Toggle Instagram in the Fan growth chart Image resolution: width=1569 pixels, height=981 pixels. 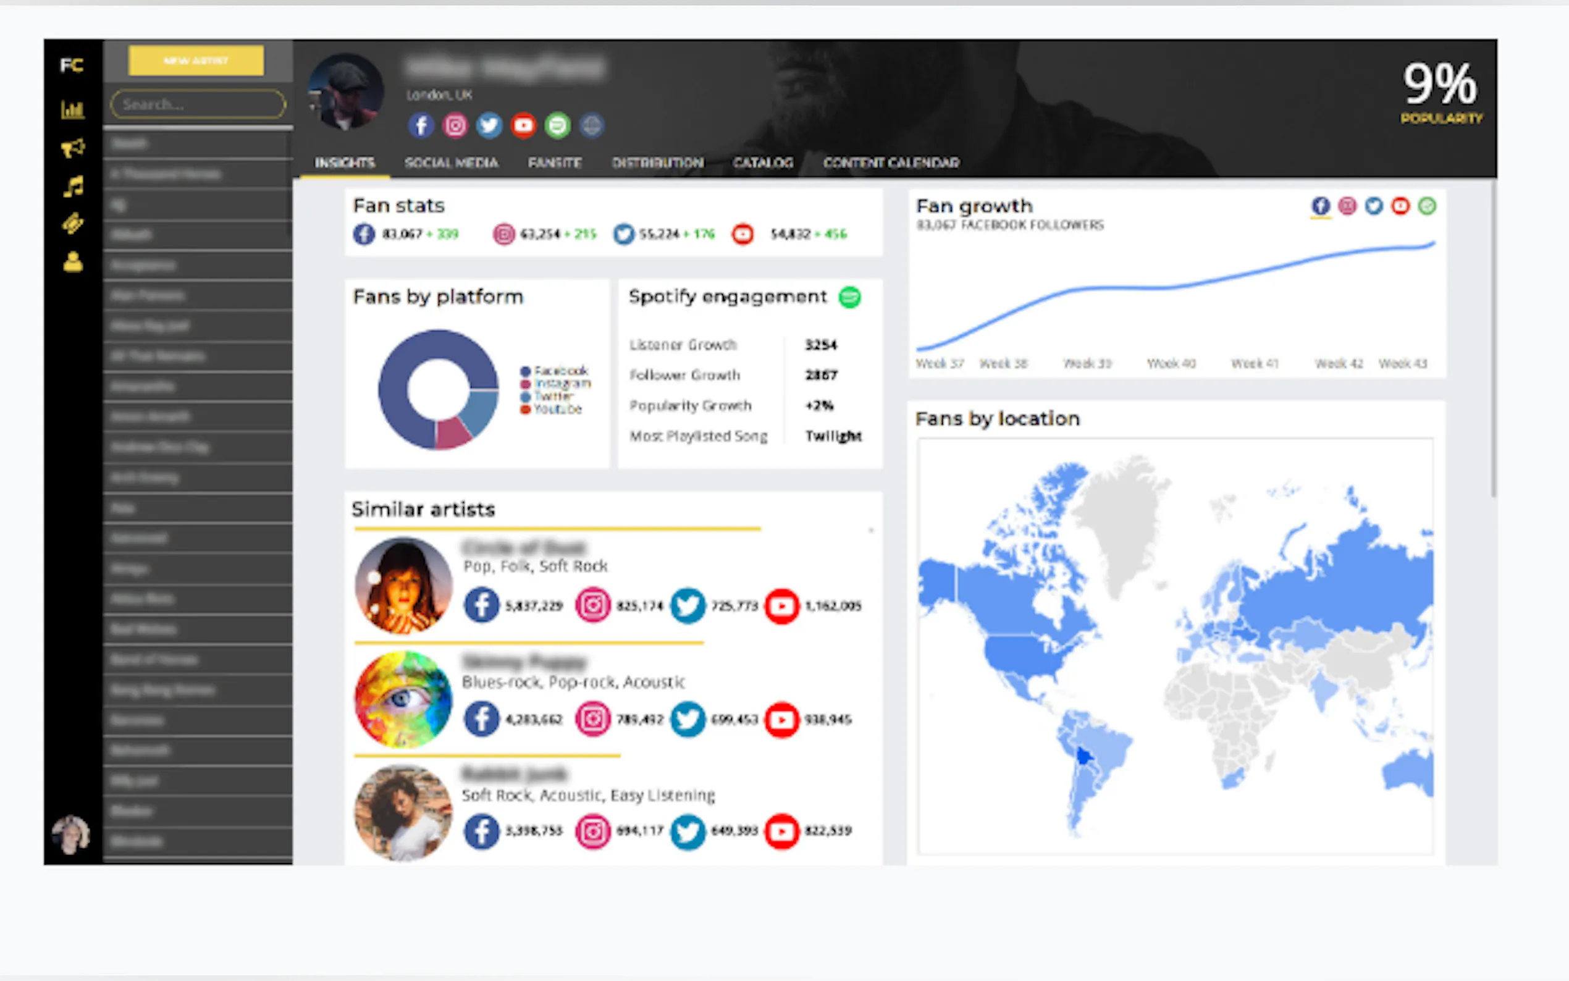pyautogui.click(x=1347, y=206)
